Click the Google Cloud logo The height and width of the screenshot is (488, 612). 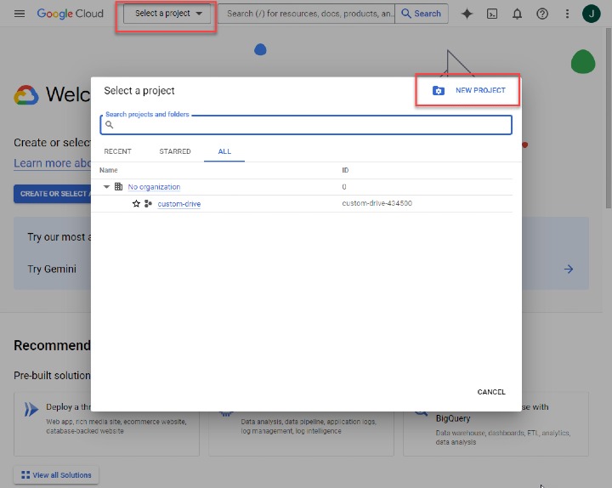tap(70, 14)
